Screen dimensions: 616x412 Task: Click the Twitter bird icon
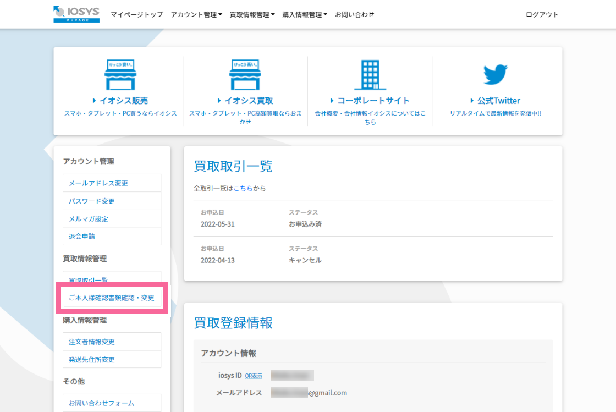495,74
